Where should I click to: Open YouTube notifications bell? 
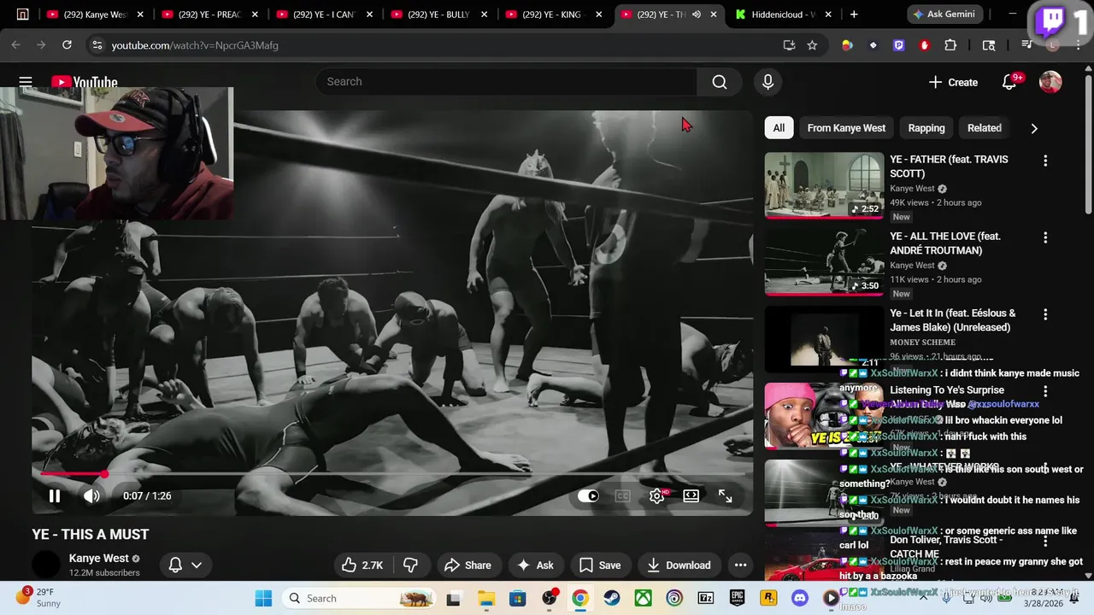pos(1009,82)
